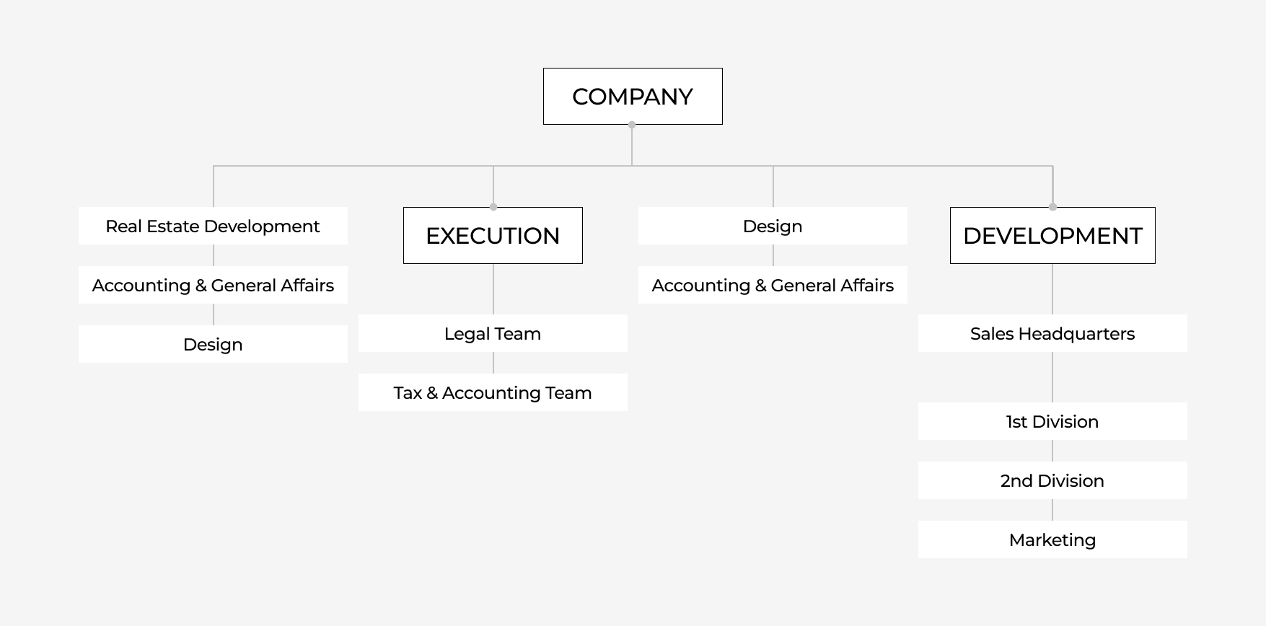The height and width of the screenshot is (626, 1266).
Task: Select the EXECUTION department box
Action: [x=493, y=236]
